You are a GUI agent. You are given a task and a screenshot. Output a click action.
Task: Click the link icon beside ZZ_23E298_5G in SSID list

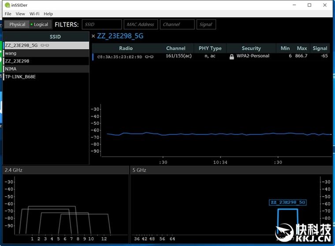coord(45,45)
